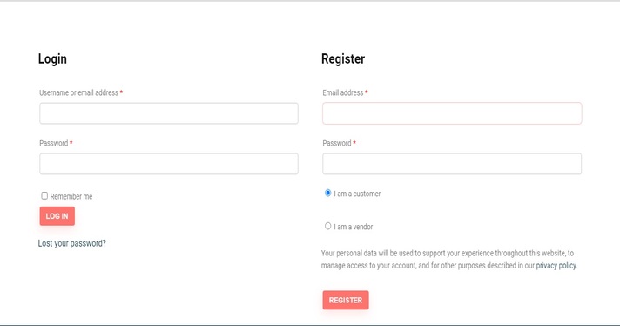Click the Login heading
The width and height of the screenshot is (620, 326).
[x=52, y=59]
